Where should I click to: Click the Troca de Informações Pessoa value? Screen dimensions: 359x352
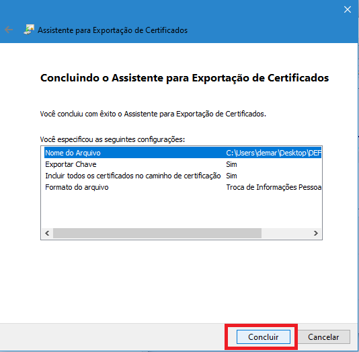274,187
